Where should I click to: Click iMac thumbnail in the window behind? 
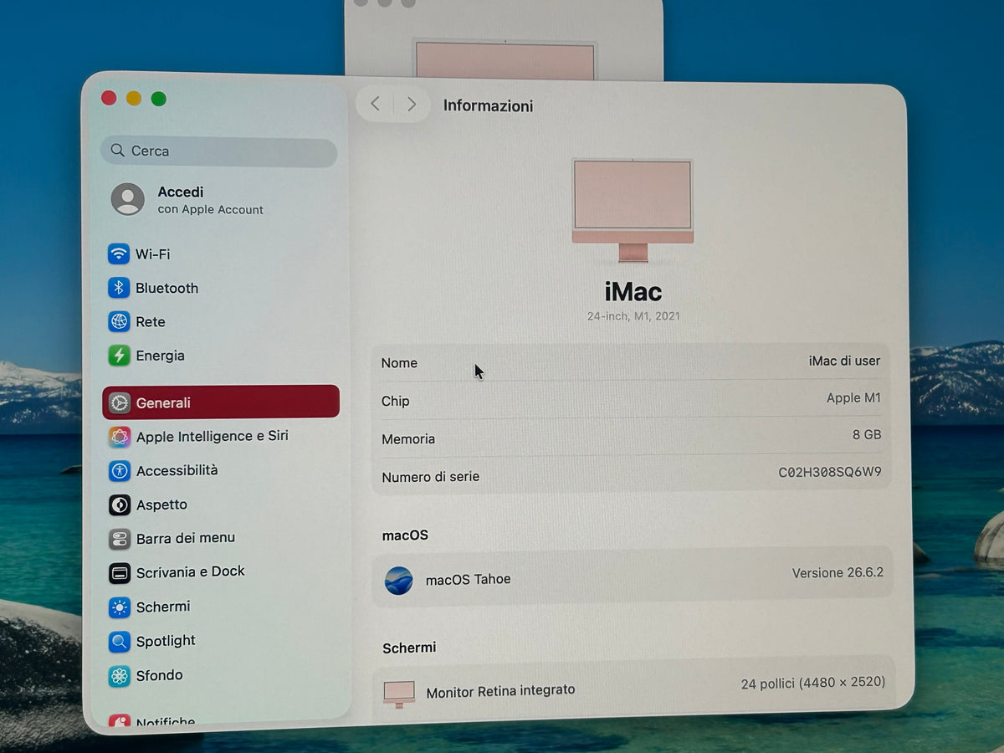(505, 60)
